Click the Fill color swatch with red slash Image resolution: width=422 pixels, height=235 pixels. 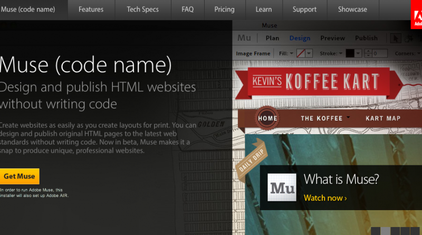pos(301,53)
